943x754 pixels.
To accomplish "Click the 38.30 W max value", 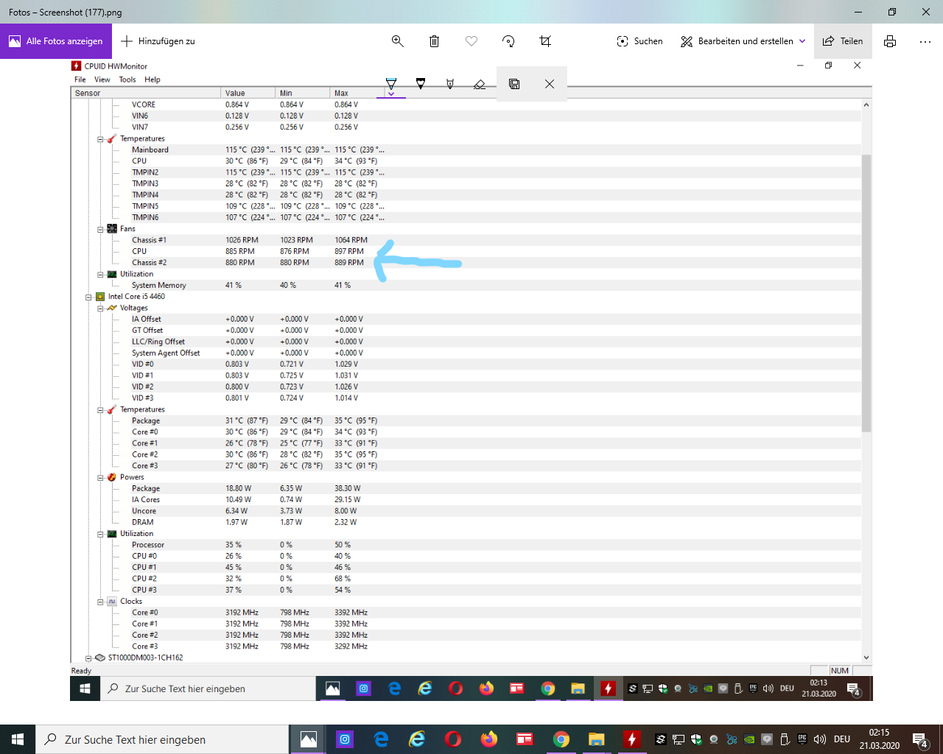I will tap(348, 488).
